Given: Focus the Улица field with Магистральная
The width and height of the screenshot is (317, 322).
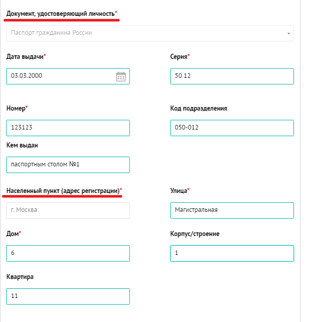Looking at the screenshot, I should tap(232, 210).
